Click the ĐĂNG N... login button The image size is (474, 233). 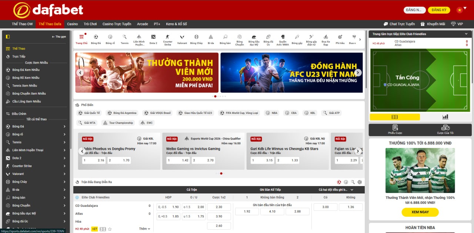(414, 10)
